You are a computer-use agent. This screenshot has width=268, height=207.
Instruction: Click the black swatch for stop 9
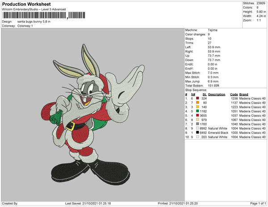pos(197,132)
